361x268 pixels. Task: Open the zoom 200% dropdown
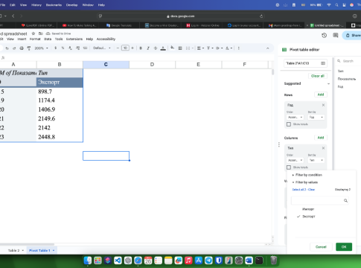coord(41,48)
